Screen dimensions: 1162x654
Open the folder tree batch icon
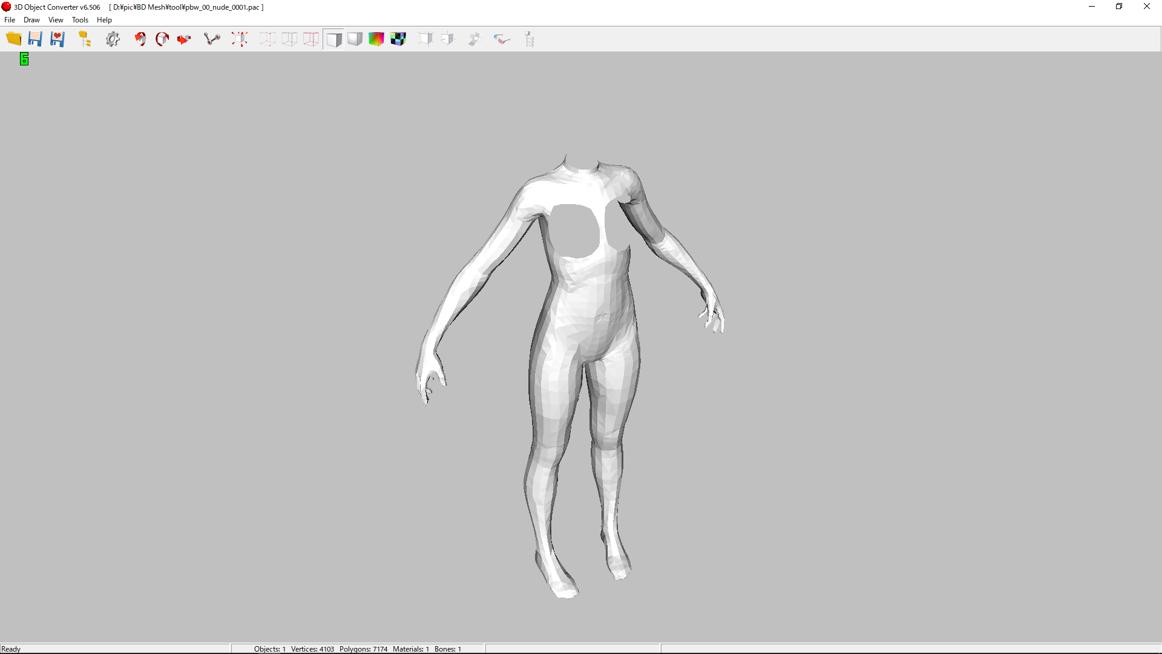[85, 39]
